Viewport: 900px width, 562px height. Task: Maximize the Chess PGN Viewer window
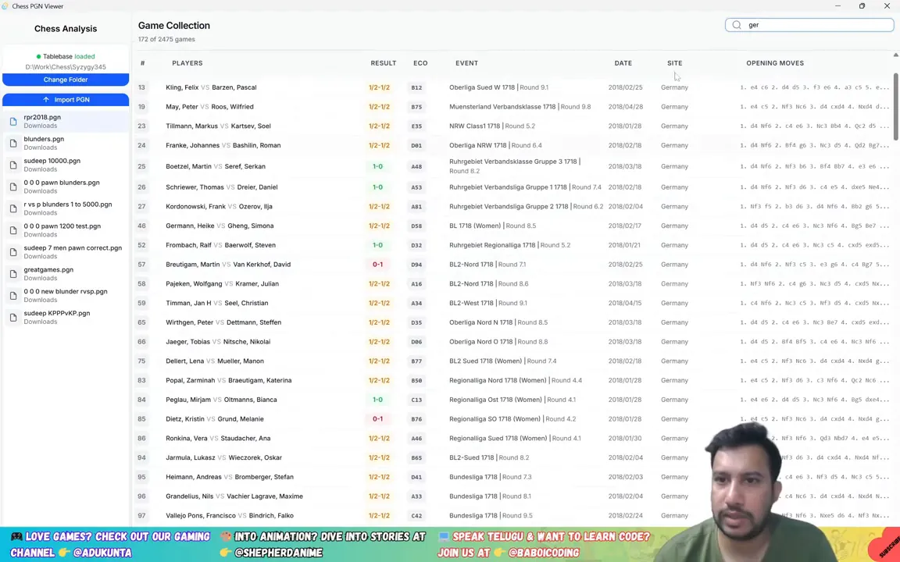click(862, 5)
